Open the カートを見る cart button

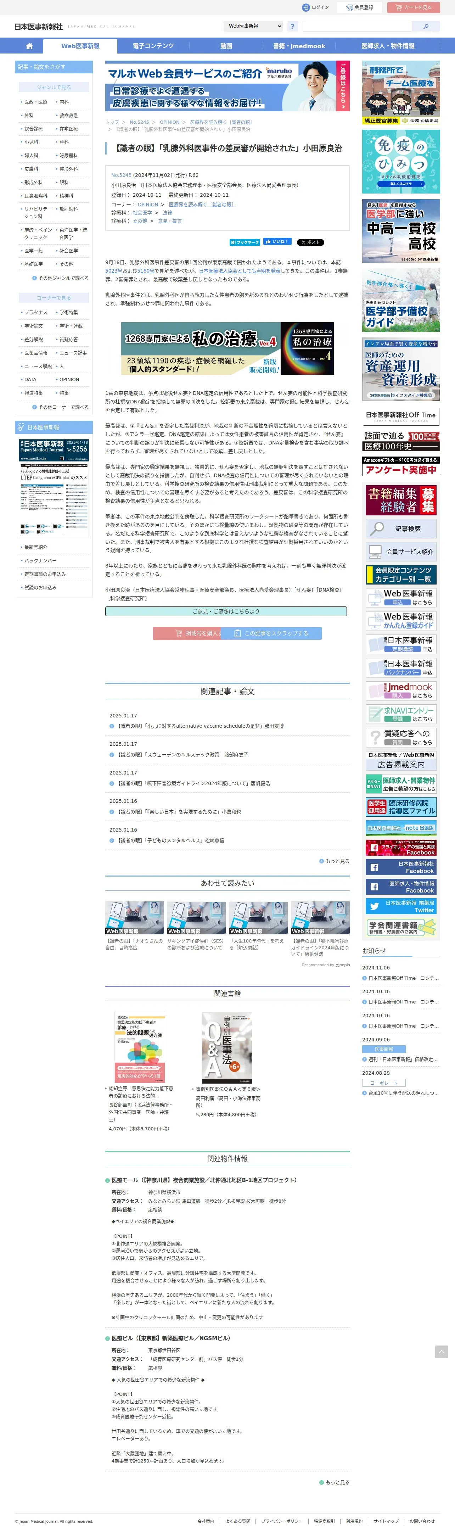(x=413, y=7)
